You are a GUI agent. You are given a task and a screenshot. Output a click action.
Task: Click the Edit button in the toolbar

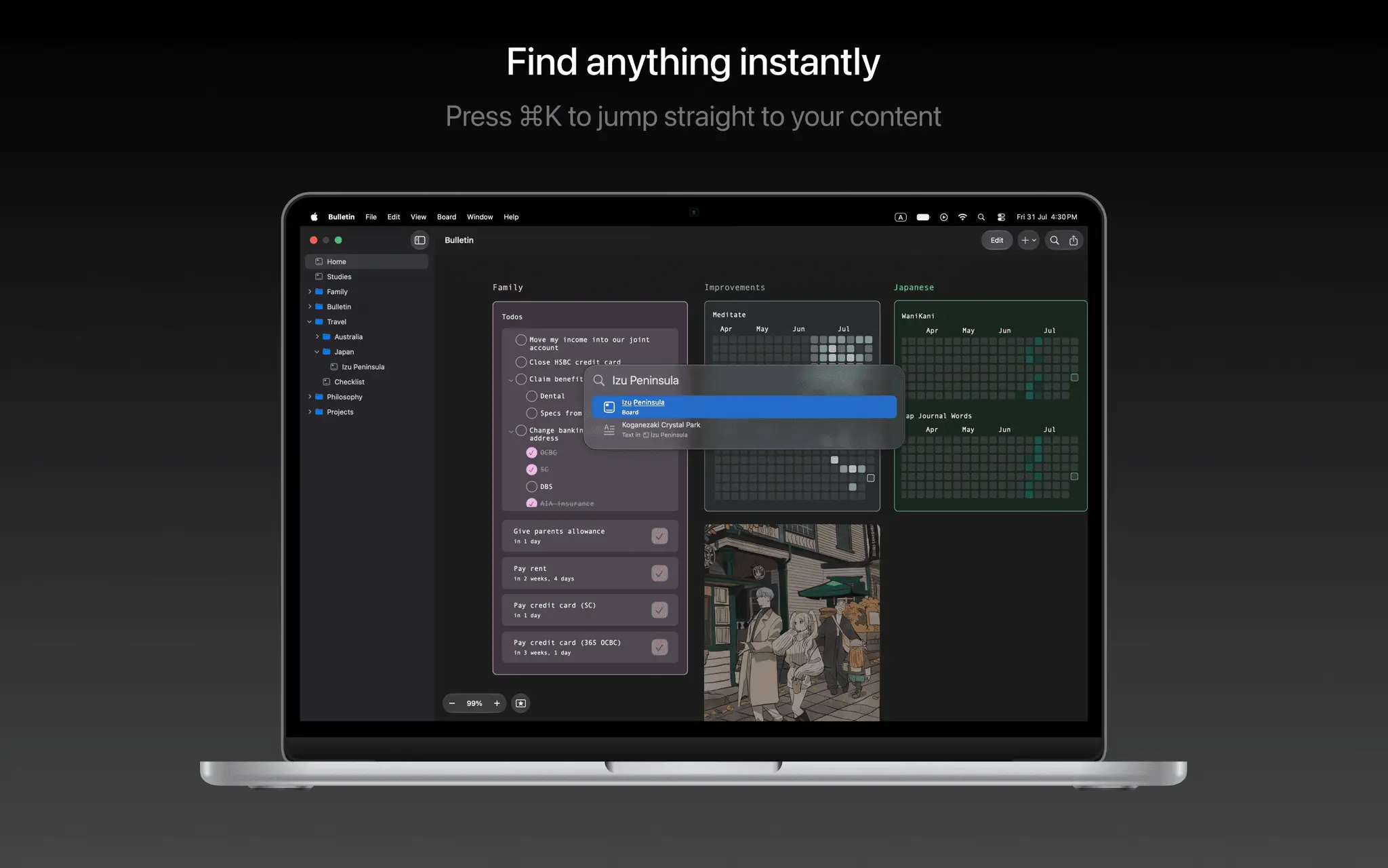click(997, 240)
